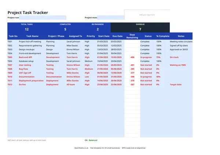
Task: Click the Project / Phase column header
Action: 56,36
